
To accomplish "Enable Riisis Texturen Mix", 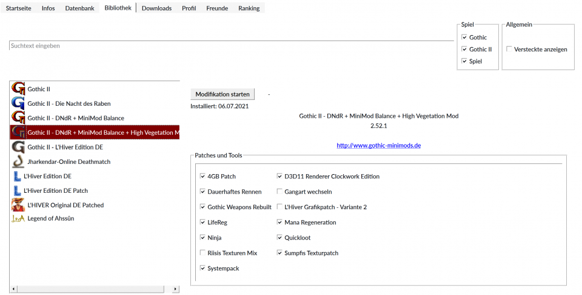I will (202, 253).
